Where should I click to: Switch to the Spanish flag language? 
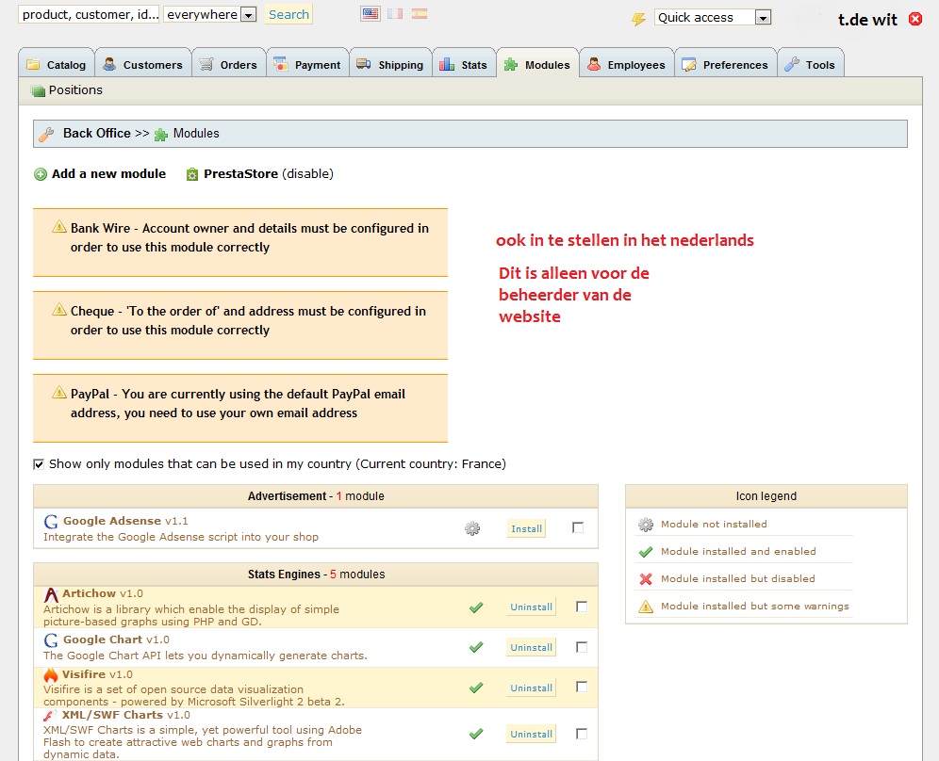point(420,13)
